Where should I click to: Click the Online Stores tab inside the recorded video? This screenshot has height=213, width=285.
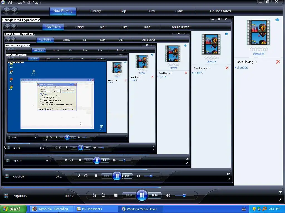tap(180, 27)
